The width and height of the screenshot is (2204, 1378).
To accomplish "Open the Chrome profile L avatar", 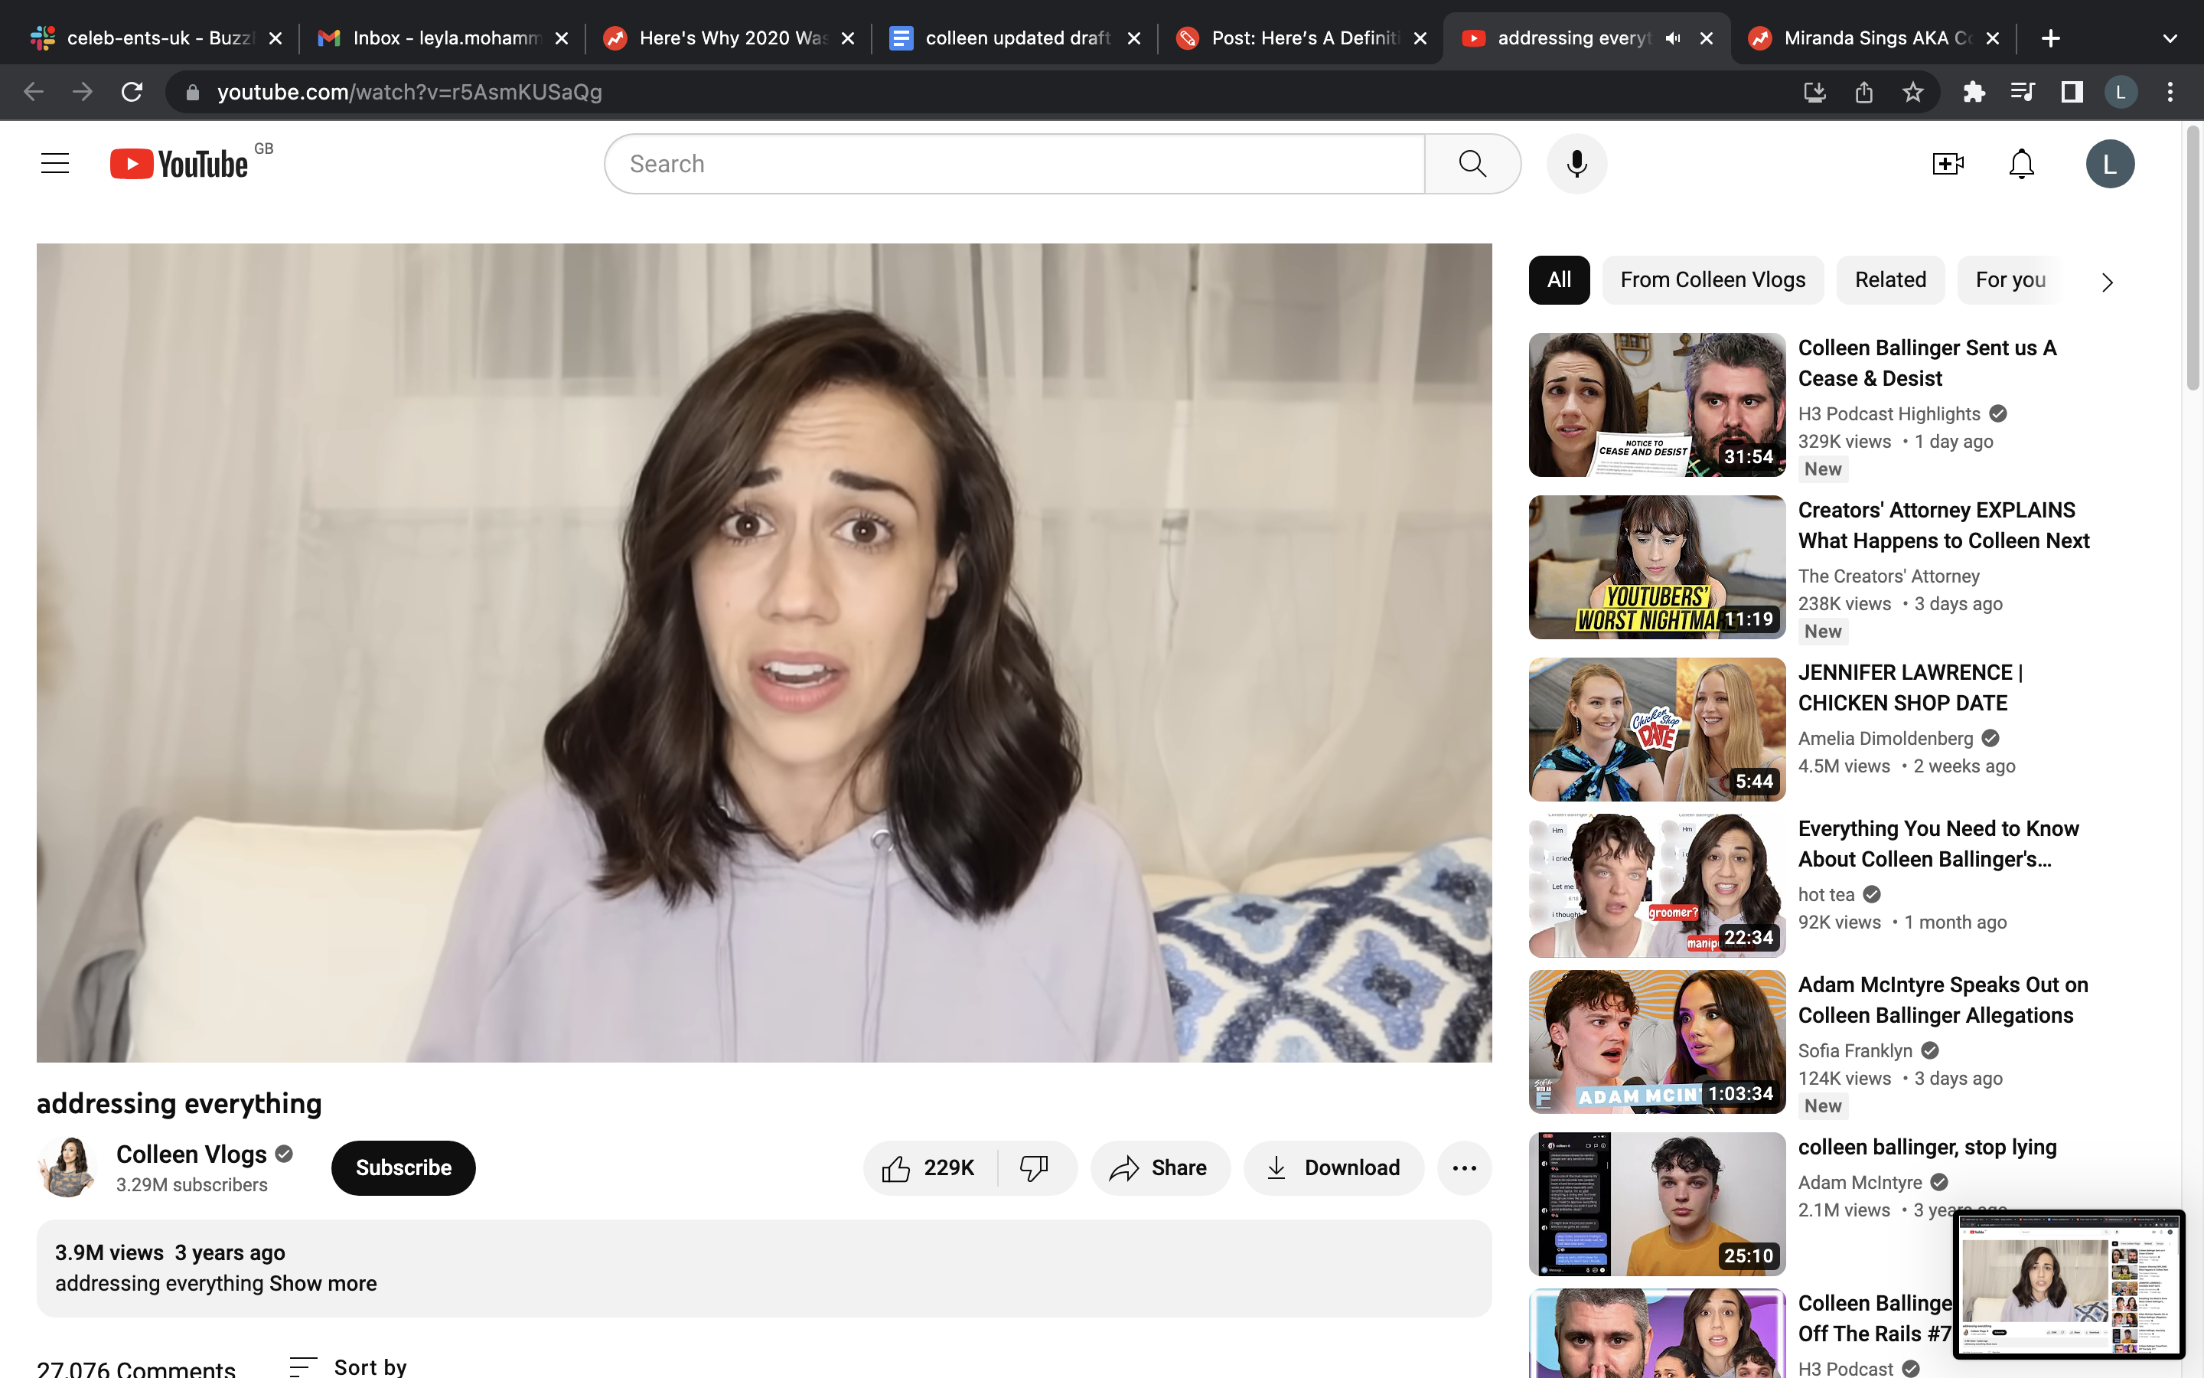I will click(2121, 92).
